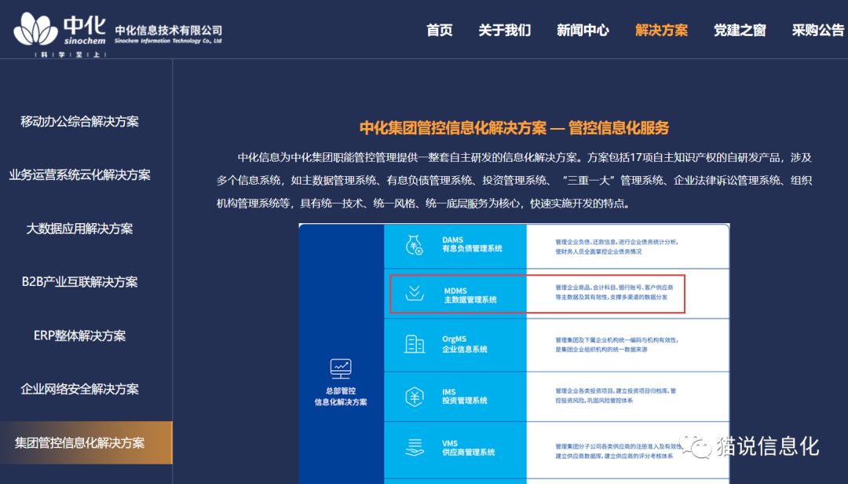The image size is (848, 484).
Task: Click the MDMS 主数据管理系统 description text
Action: click(x=612, y=293)
